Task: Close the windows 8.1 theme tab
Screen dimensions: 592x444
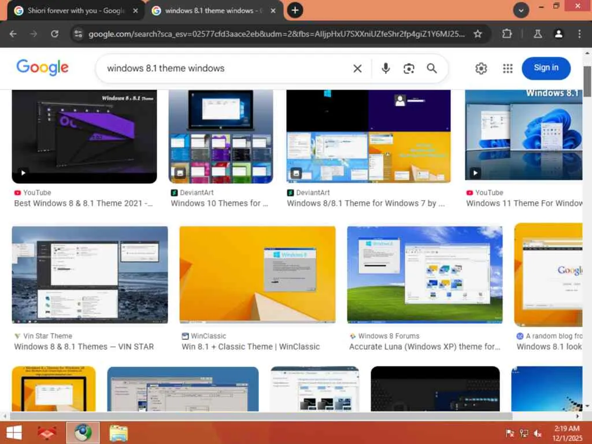Action: (273, 10)
